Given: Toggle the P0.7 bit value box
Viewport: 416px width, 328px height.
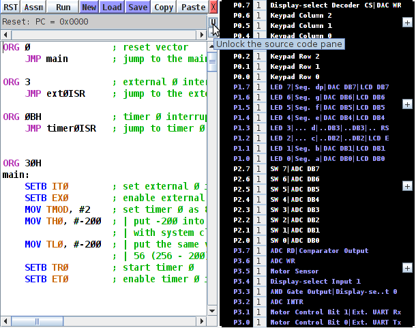Looking at the screenshot, I should [258, 4].
